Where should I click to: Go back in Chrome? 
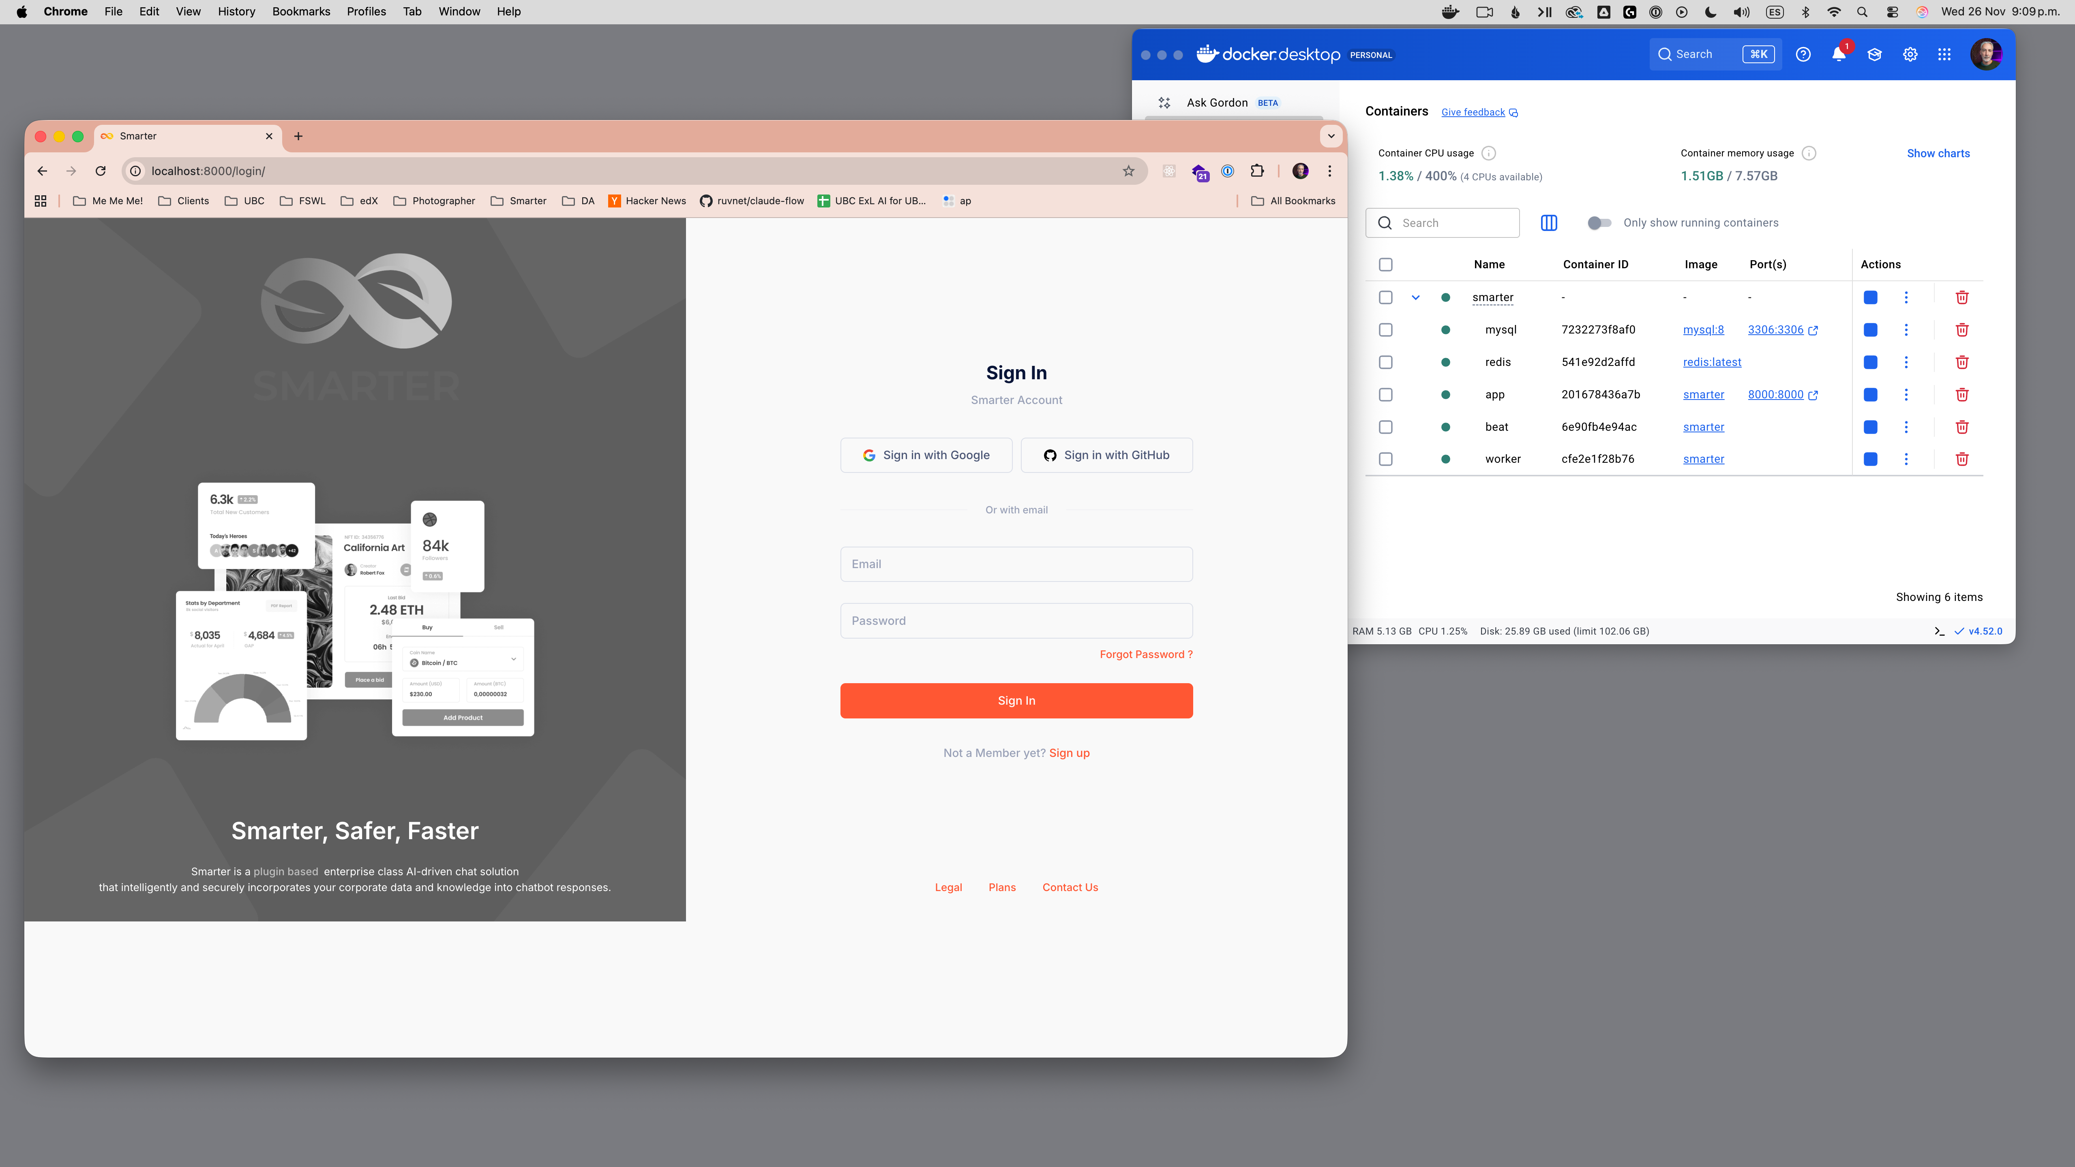tap(42, 171)
